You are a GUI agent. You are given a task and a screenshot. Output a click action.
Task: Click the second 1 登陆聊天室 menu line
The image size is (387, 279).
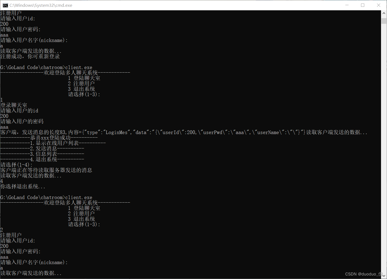[x=84, y=208]
